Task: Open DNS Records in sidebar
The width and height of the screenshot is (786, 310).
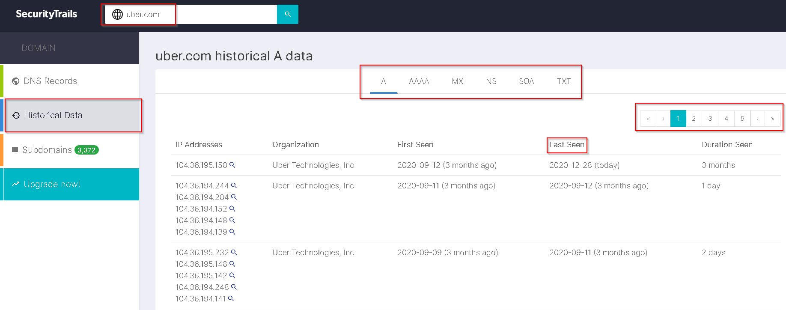Action: pyautogui.click(x=50, y=81)
